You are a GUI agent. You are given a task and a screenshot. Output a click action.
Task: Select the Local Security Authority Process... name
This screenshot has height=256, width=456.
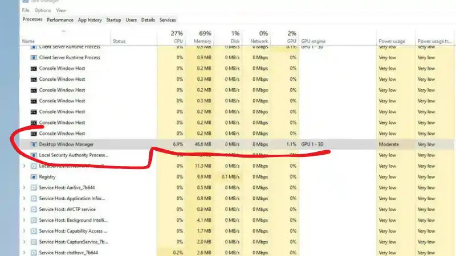point(74,155)
